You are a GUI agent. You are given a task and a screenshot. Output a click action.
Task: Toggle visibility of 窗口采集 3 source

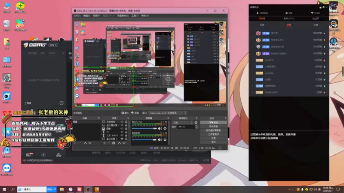click(x=122, y=139)
